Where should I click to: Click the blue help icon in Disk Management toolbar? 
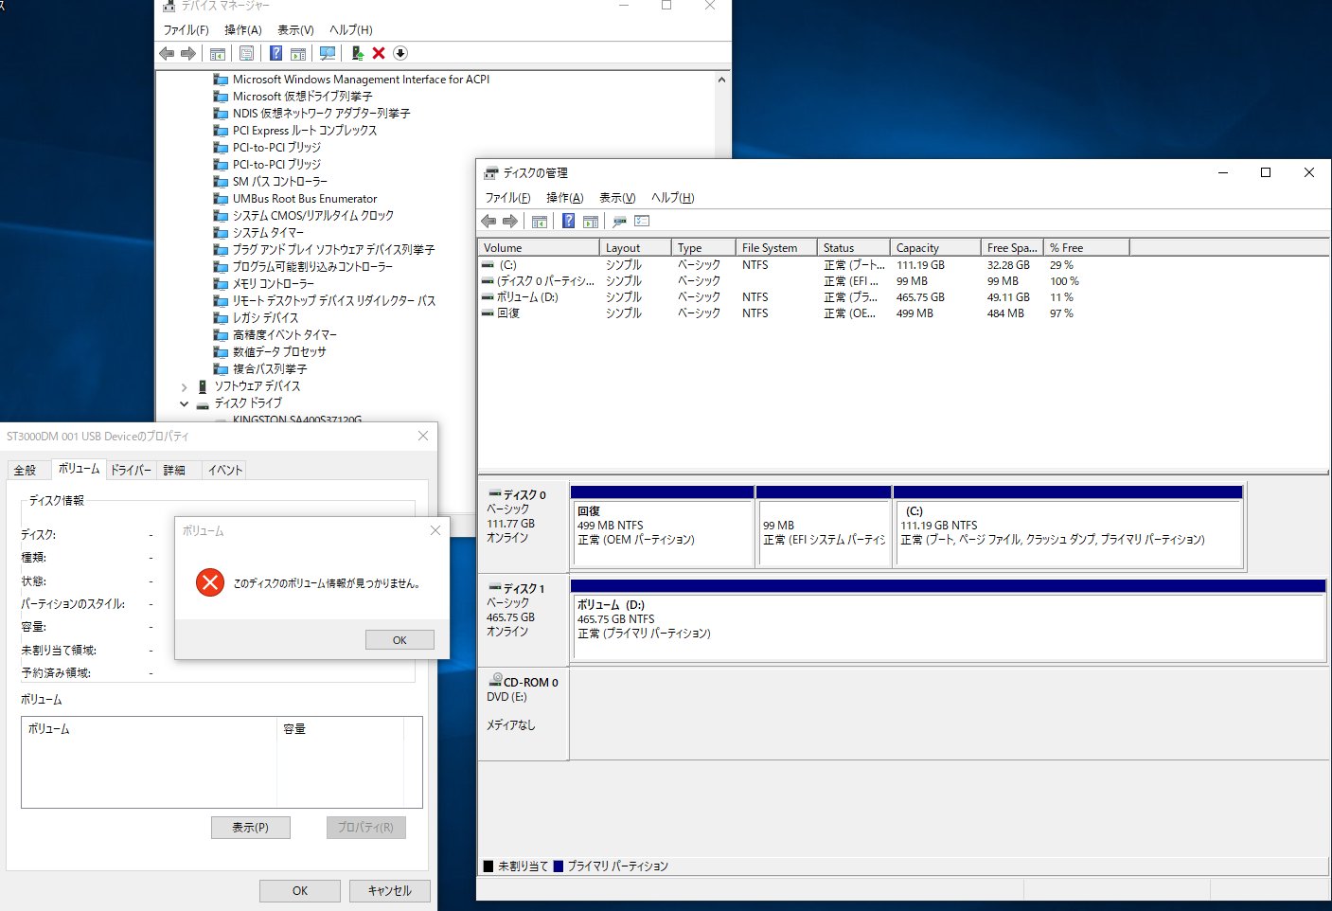568,222
